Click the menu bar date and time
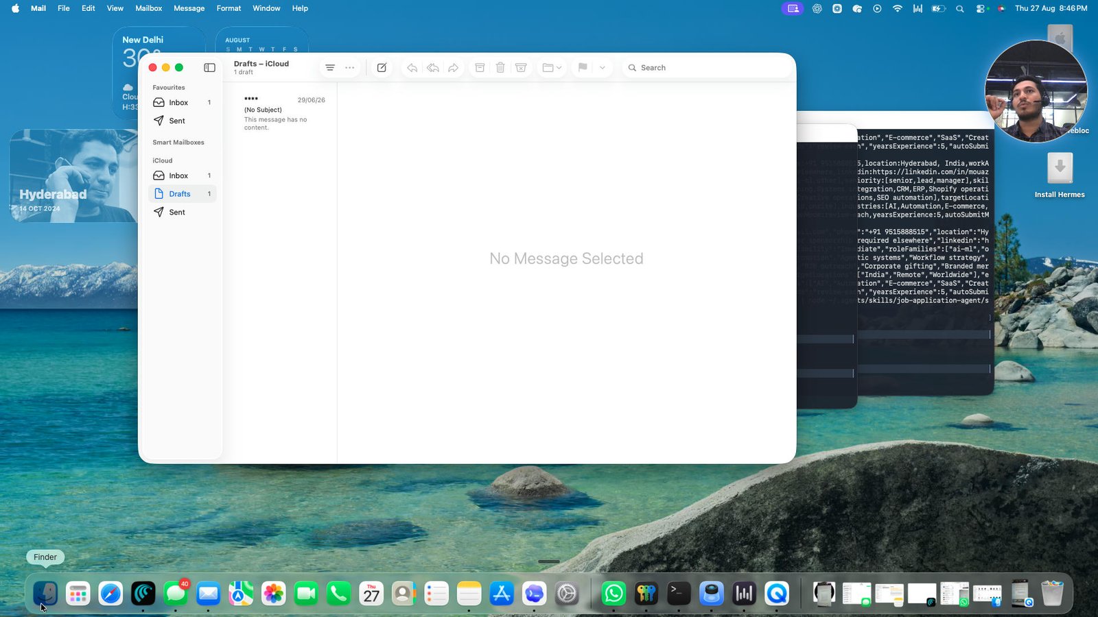The image size is (1098, 617). (x=1051, y=8)
